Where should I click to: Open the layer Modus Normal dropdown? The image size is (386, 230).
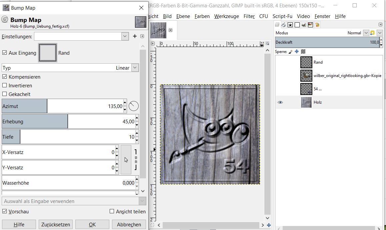(x=366, y=33)
